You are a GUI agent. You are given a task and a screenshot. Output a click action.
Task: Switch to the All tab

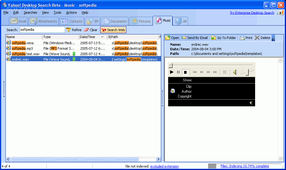181,21
